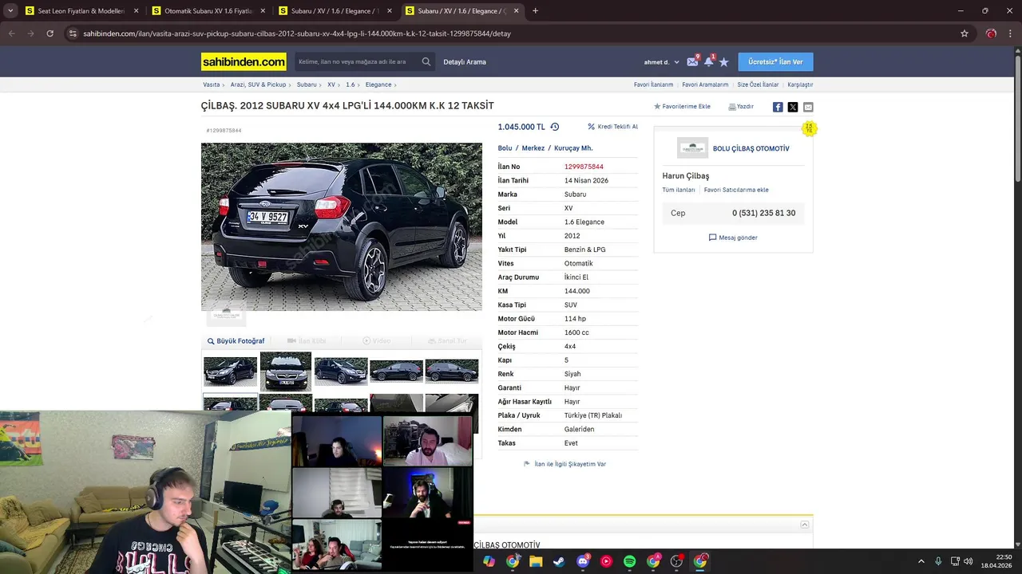Collapse the section below with arrow icon
This screenshot has width=1022, height=574.
805,525
